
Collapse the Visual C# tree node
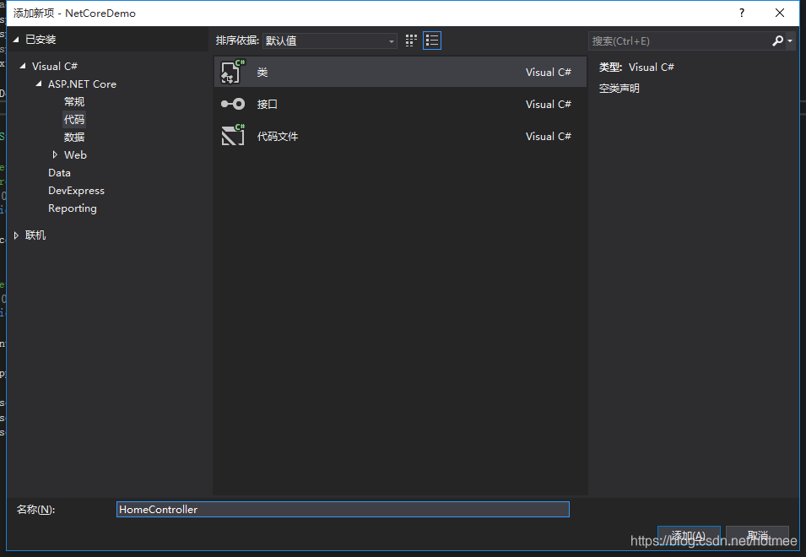coord(23,66)
